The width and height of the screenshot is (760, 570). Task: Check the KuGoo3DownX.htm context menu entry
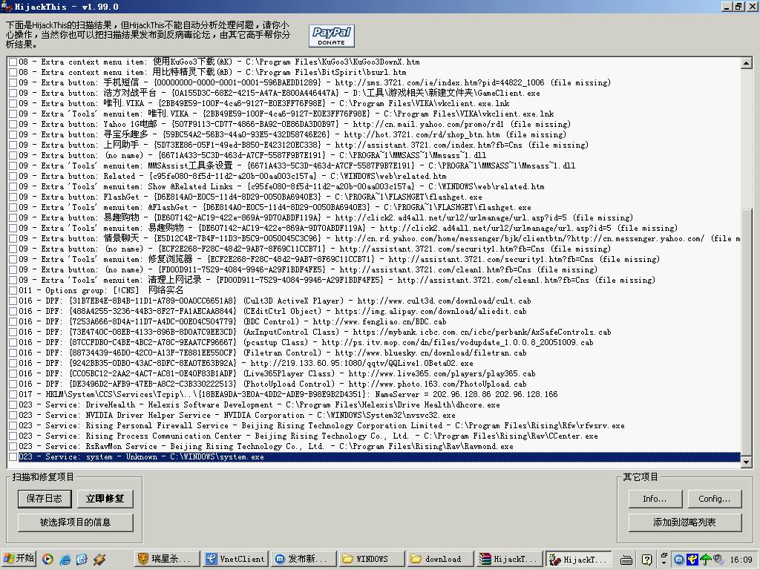pyautogui.click(x=13, y=62)
